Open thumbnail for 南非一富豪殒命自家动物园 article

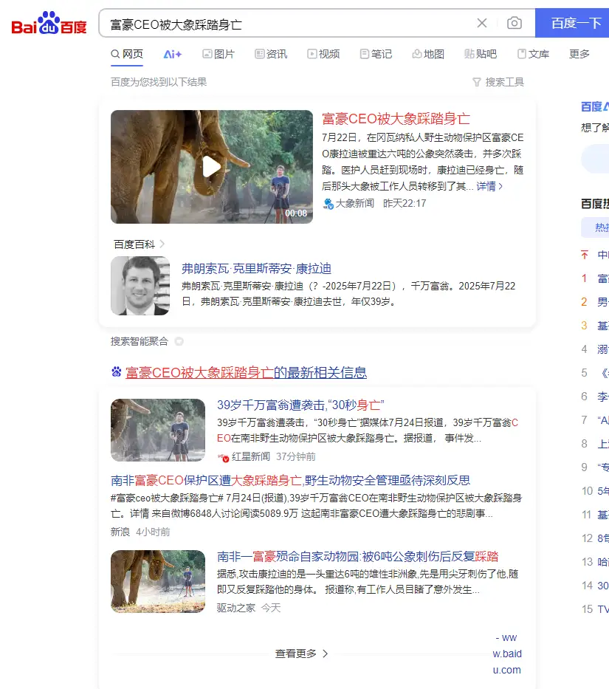(158, 581)
